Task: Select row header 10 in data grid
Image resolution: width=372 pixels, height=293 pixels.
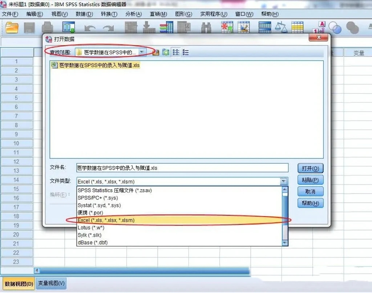Action: click(16, 143)
